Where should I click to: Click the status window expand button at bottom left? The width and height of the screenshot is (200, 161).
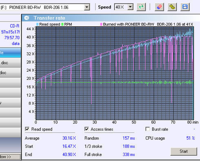(10, 157)
